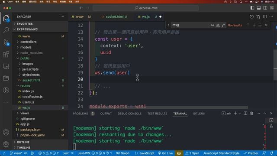Image resolution: width=277 pixels, height=156 pixels.
Task: Kill the terminal with trash icon
Action: 251,114
